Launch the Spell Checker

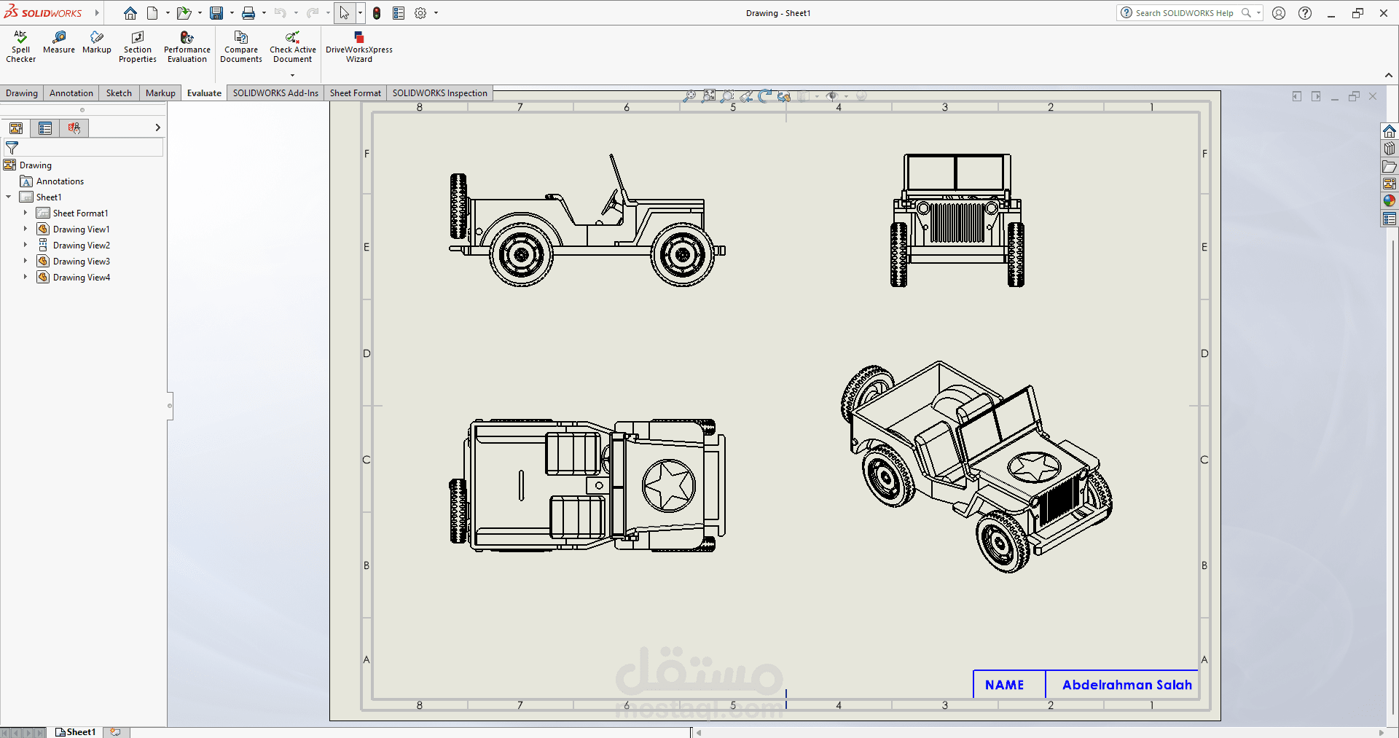point(20,46)
